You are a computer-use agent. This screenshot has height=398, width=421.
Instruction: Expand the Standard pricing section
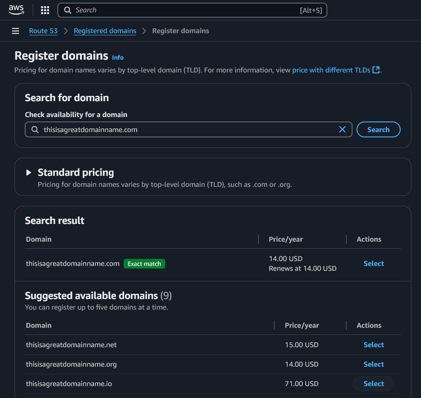(x=29, y=173)
